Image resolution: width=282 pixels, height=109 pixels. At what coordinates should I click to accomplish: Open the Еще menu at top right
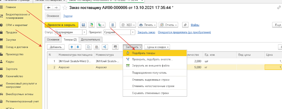click(x=277, y=25)
